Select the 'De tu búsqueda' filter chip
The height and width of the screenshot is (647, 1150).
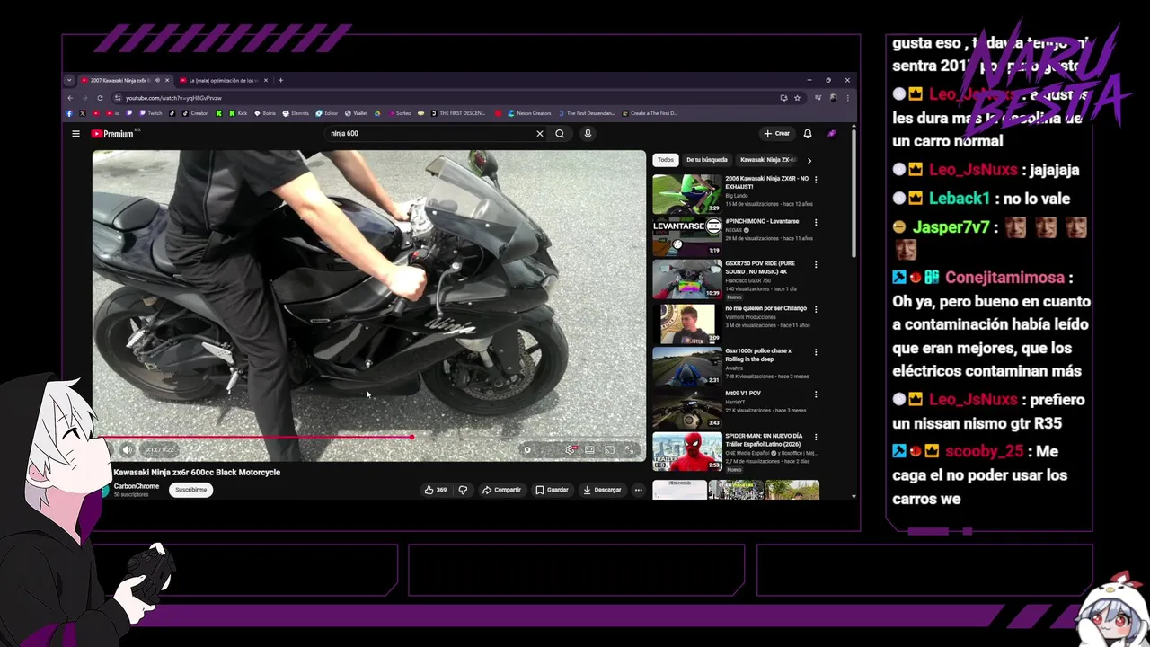coord(707,160)
